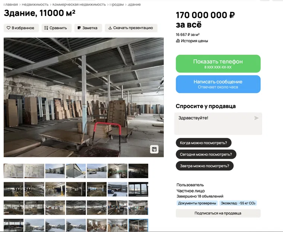283x232 pixels.
Task: Click the Сравнить compare button
Action: click(x=57, y=28)
